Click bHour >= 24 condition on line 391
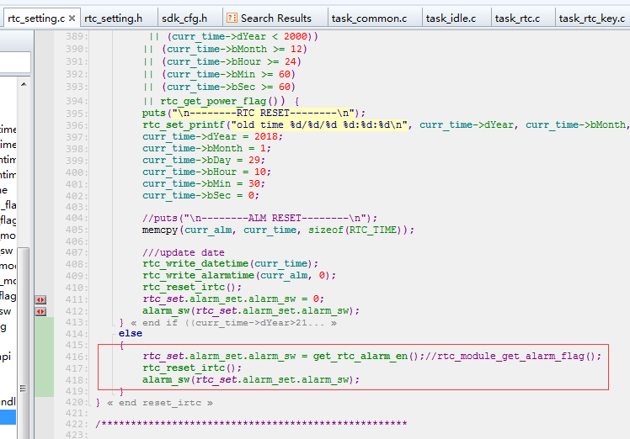 point(232,61)
